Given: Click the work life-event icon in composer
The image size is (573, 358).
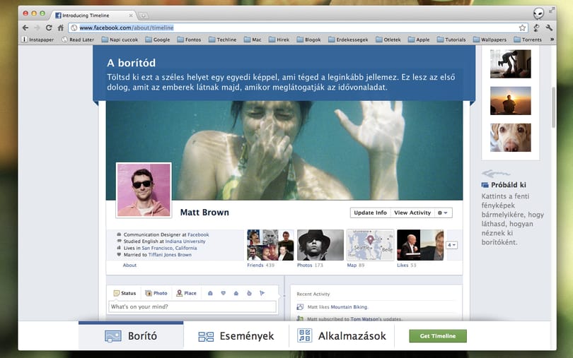Looking at the screenshot, I should click(x=210, y=293).
